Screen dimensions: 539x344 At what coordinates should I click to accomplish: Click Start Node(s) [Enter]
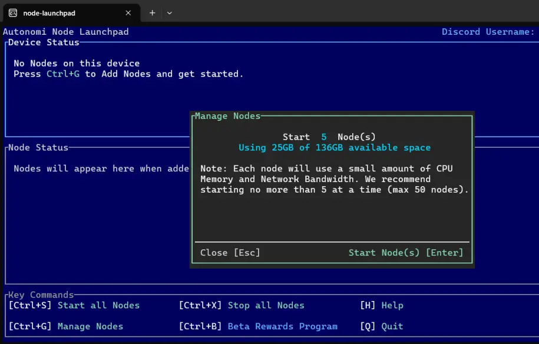point(406,253)
